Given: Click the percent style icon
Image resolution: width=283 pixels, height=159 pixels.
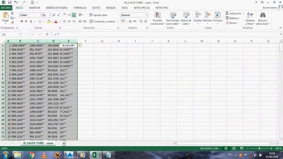Looking at the screenshot, I should point(130,22).
